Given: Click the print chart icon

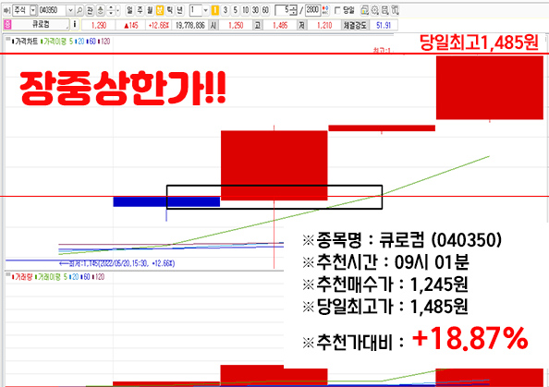Looking at the screenshot, I should (x=384, y=10).
